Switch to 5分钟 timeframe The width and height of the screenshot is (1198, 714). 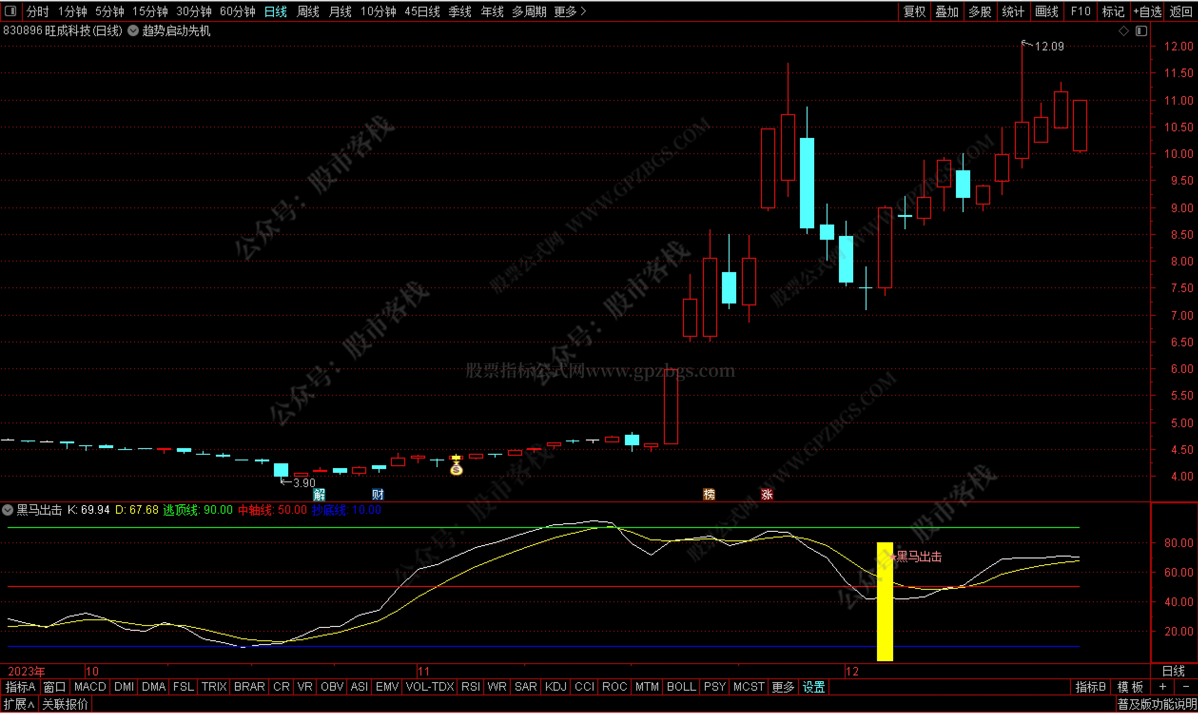pyautogui.click(x=110, y=11)
